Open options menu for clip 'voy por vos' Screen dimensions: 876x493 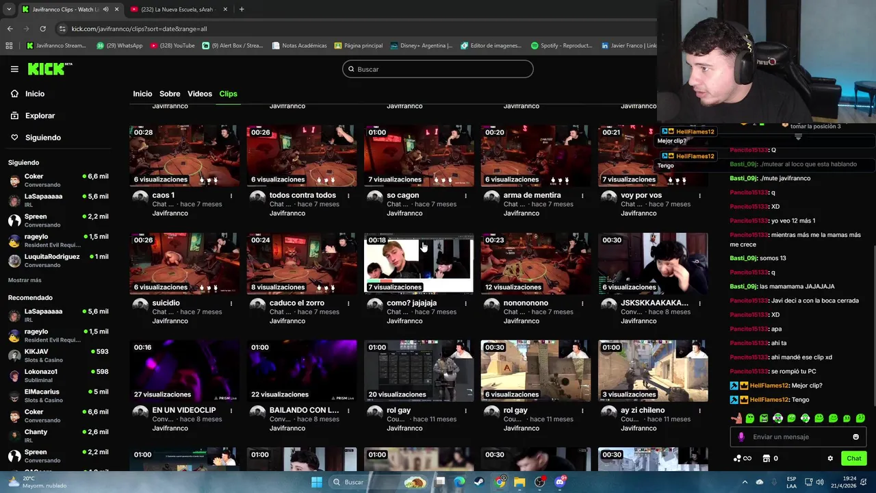coord(699,196)
